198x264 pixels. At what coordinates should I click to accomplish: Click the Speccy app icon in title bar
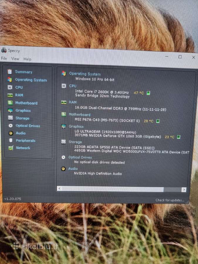click(4, 50)
